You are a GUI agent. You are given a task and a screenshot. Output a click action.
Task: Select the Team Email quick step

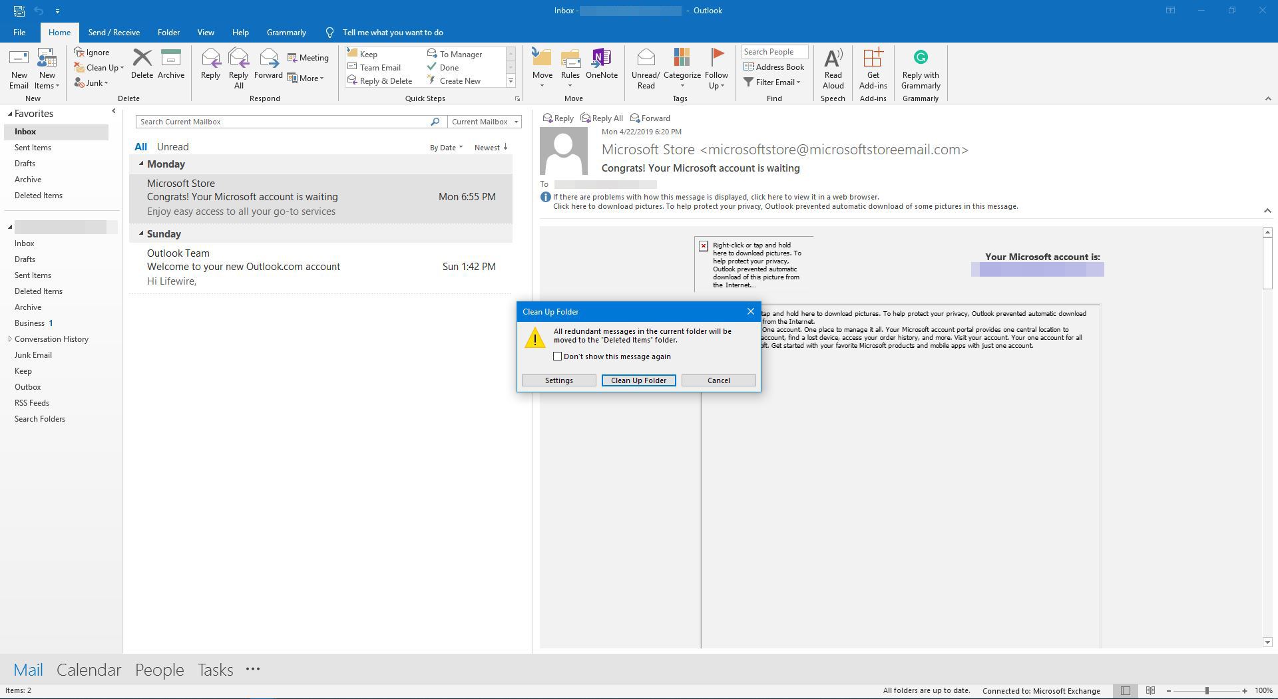pos(374,67)
